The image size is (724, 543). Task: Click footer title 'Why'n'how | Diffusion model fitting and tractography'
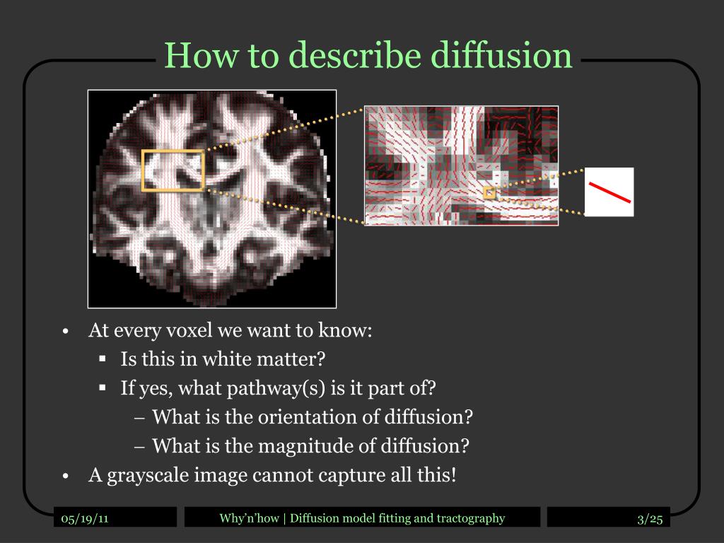pos(362,518)
